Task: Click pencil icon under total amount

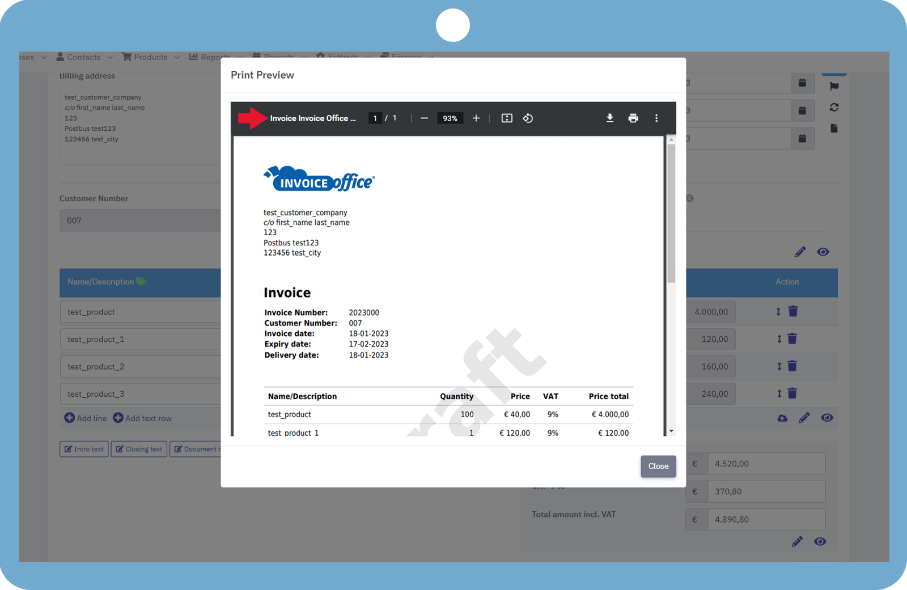Action: point(797,541)
